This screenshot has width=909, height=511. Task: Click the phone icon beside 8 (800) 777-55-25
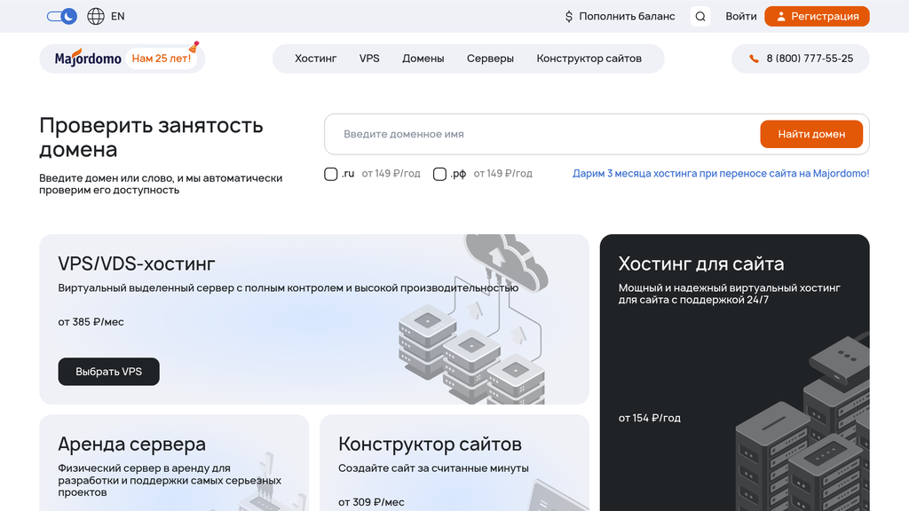(x=755, y=59)
